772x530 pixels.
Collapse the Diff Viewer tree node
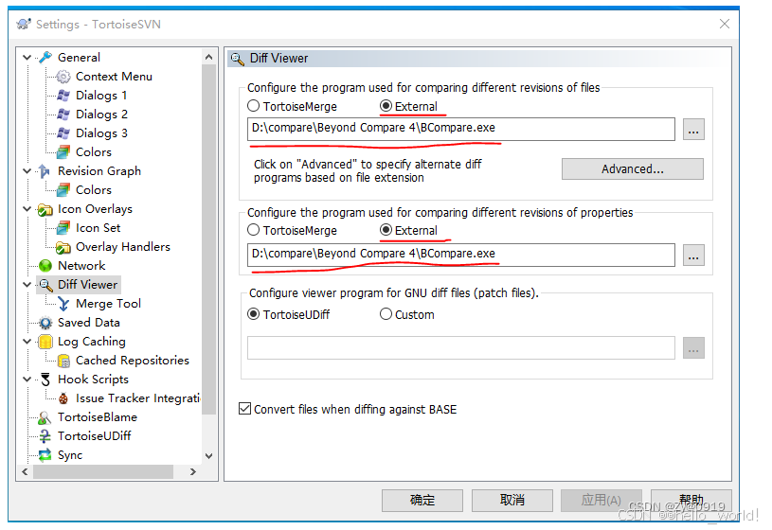[x=27, y=285]
